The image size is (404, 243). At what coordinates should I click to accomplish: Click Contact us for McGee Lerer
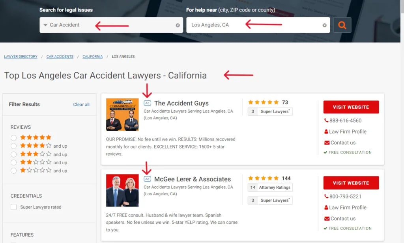343,218
